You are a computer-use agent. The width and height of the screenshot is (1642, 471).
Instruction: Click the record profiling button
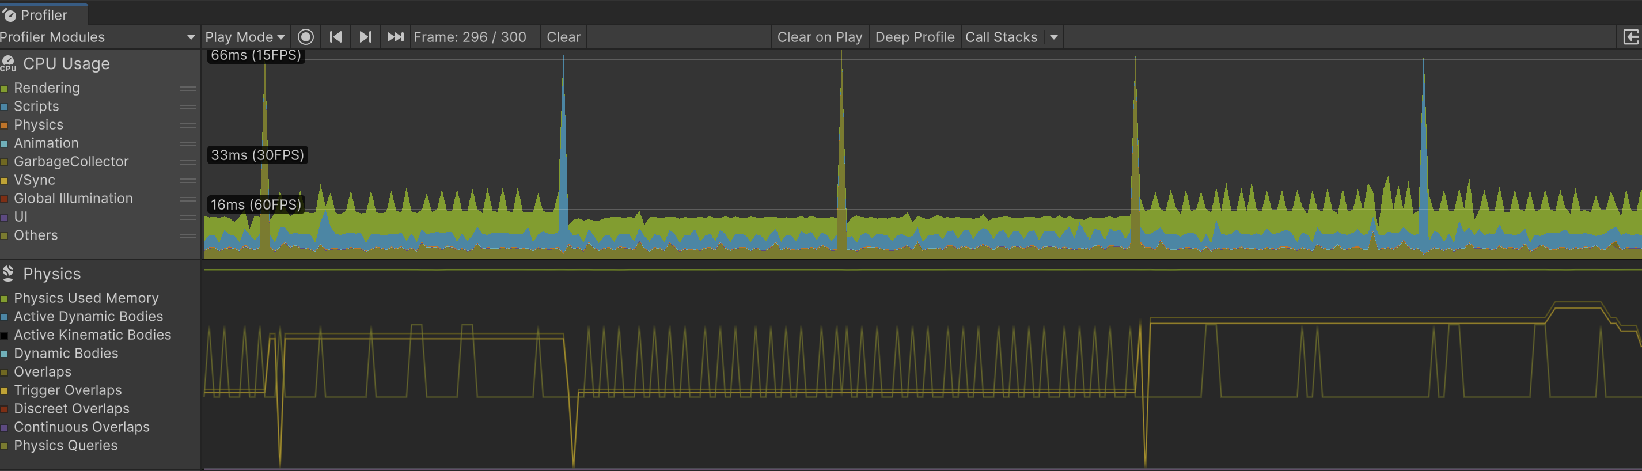(306, 37)
